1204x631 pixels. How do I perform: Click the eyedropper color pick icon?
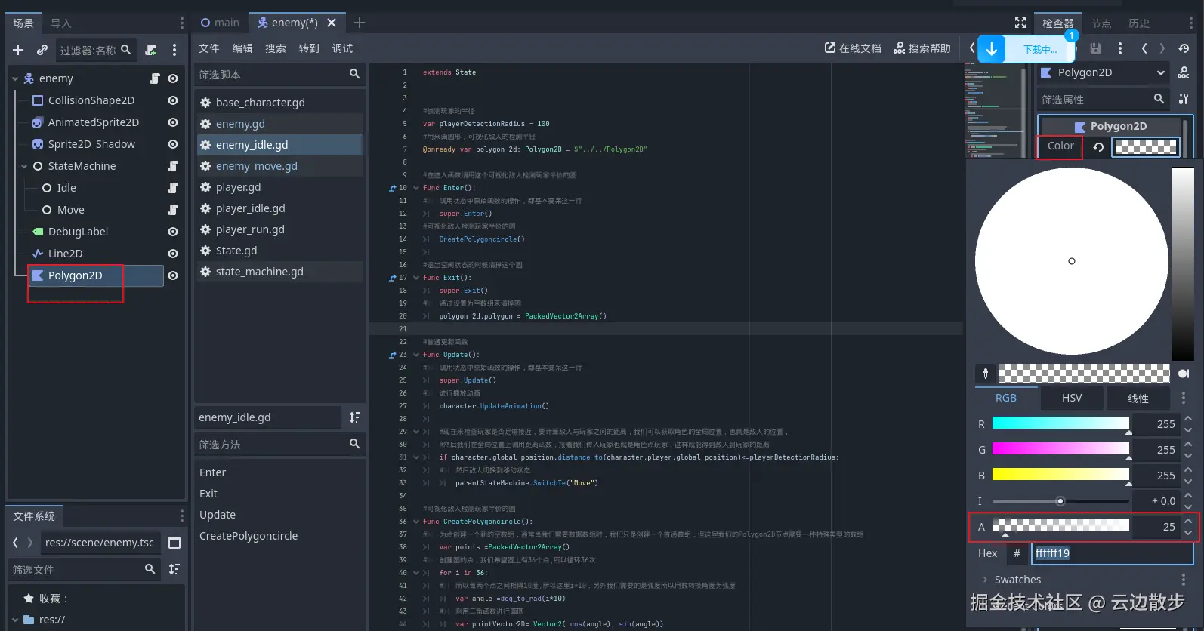[986, 374]
